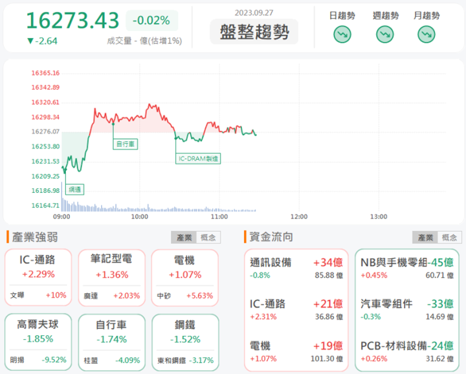466x374 pixels.
Task: Click the weekly trend (週趨勢) arrow icon
Action: click(384, 35)
